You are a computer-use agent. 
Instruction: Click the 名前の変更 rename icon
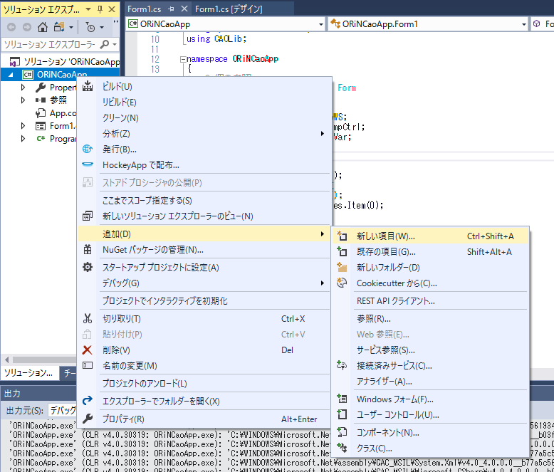tap(88, 365)
